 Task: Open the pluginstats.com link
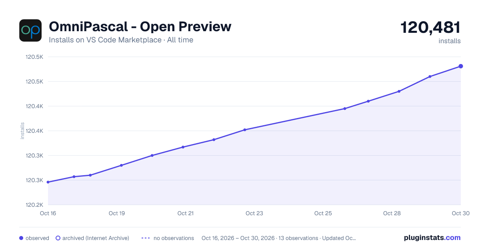coord(432,238)
